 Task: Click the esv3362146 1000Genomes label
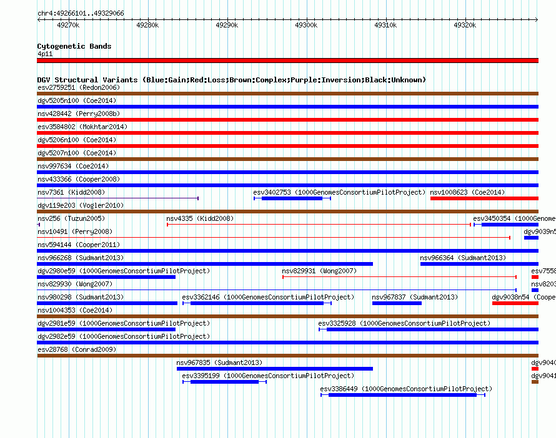coord(268,297)
